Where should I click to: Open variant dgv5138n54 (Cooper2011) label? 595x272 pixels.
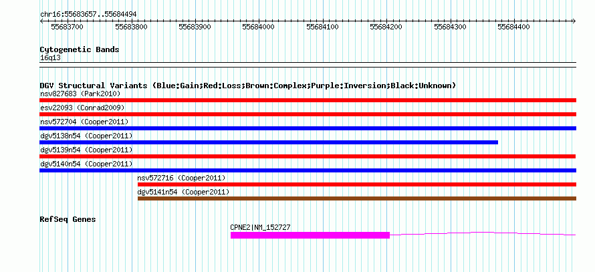[x=86, y=136]
